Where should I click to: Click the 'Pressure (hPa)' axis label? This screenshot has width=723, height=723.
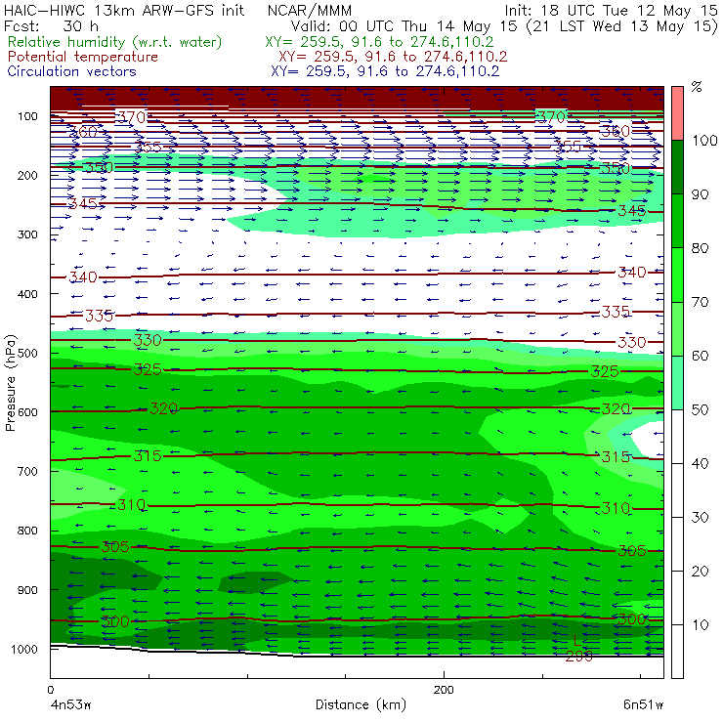pos(10,383)
